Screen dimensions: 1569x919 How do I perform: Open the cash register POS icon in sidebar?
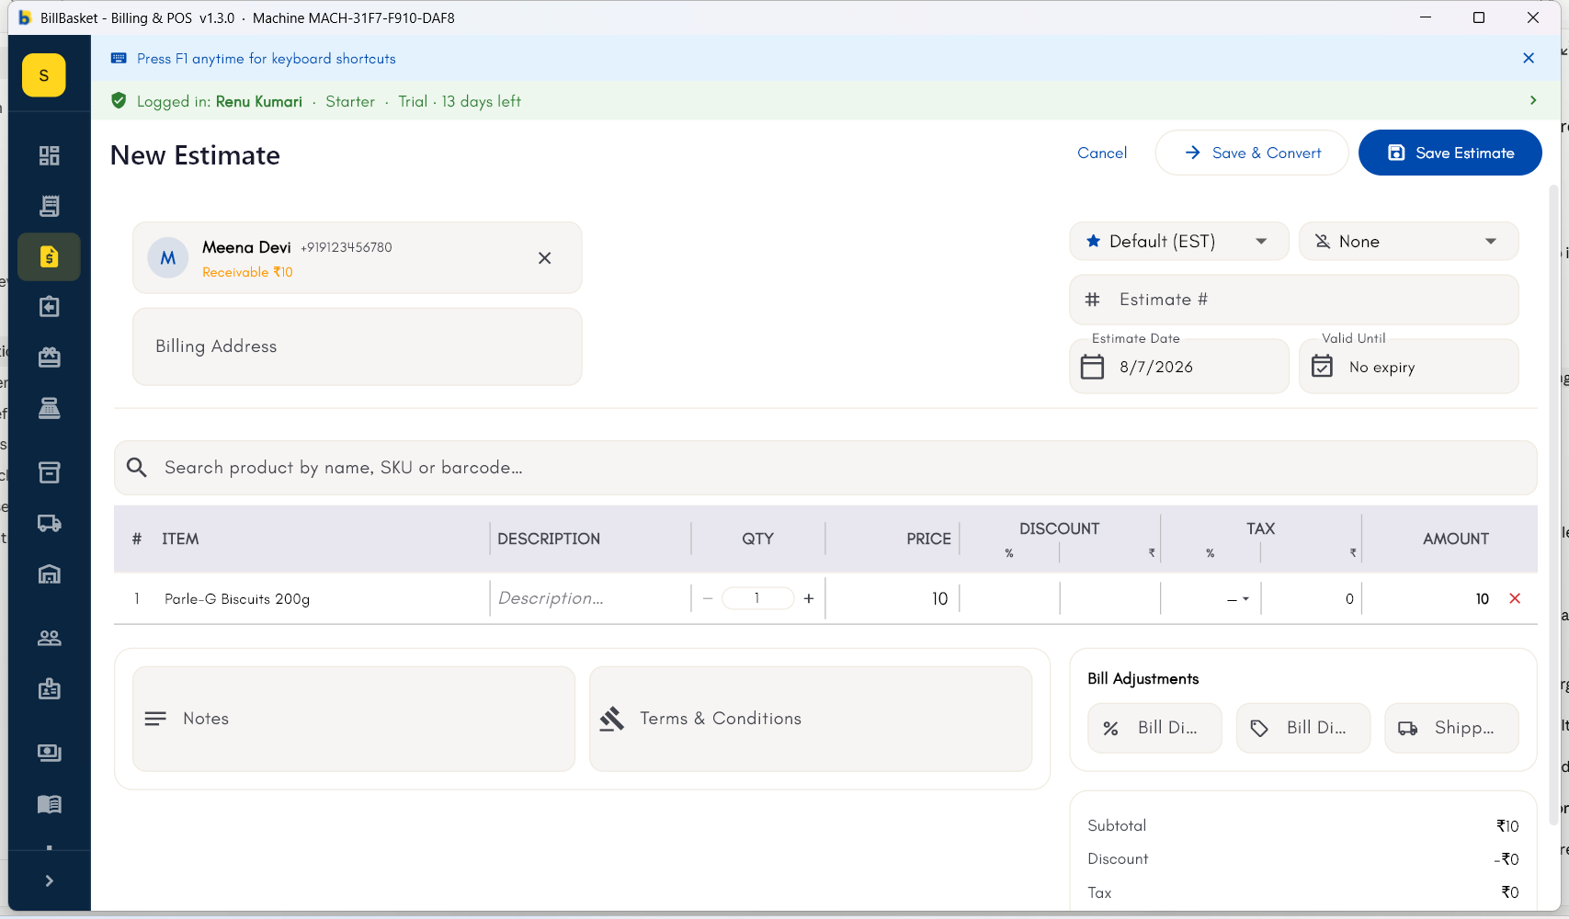click(49, 408)
